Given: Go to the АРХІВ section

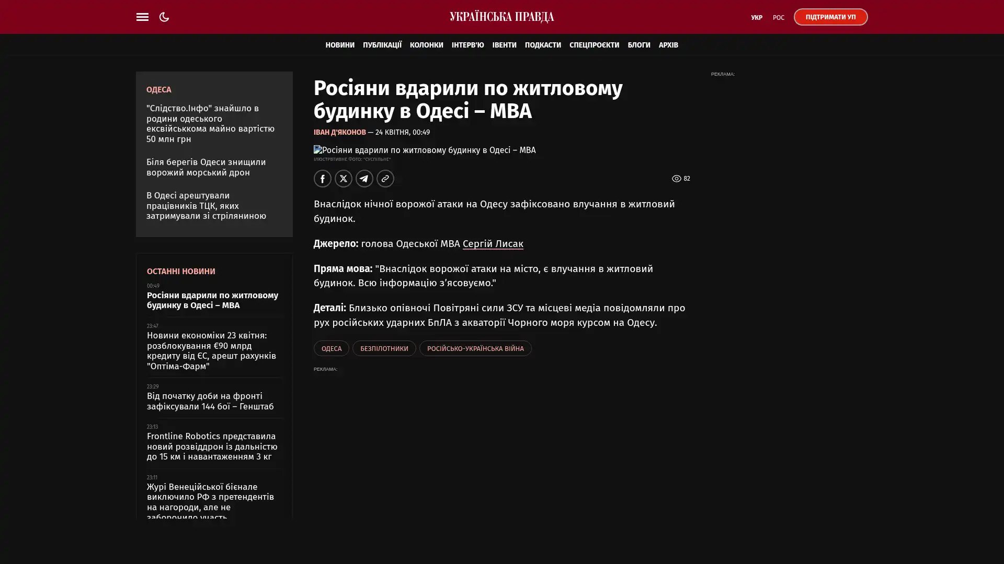Looking at the screenshot, I should click(668, 45).
